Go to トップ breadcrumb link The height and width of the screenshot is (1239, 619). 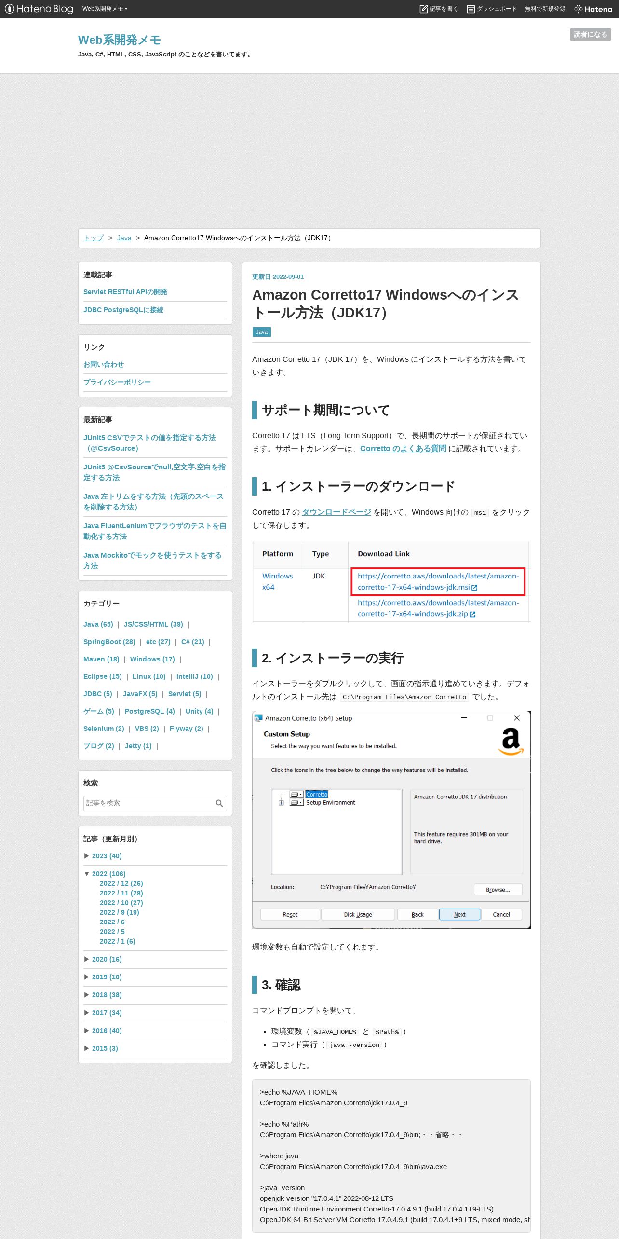click(94, 238)
